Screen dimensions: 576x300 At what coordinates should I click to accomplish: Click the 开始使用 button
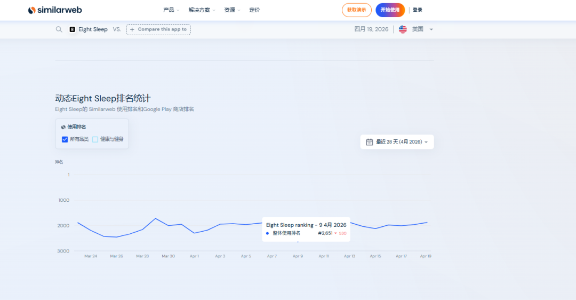[x=390, y=10]
